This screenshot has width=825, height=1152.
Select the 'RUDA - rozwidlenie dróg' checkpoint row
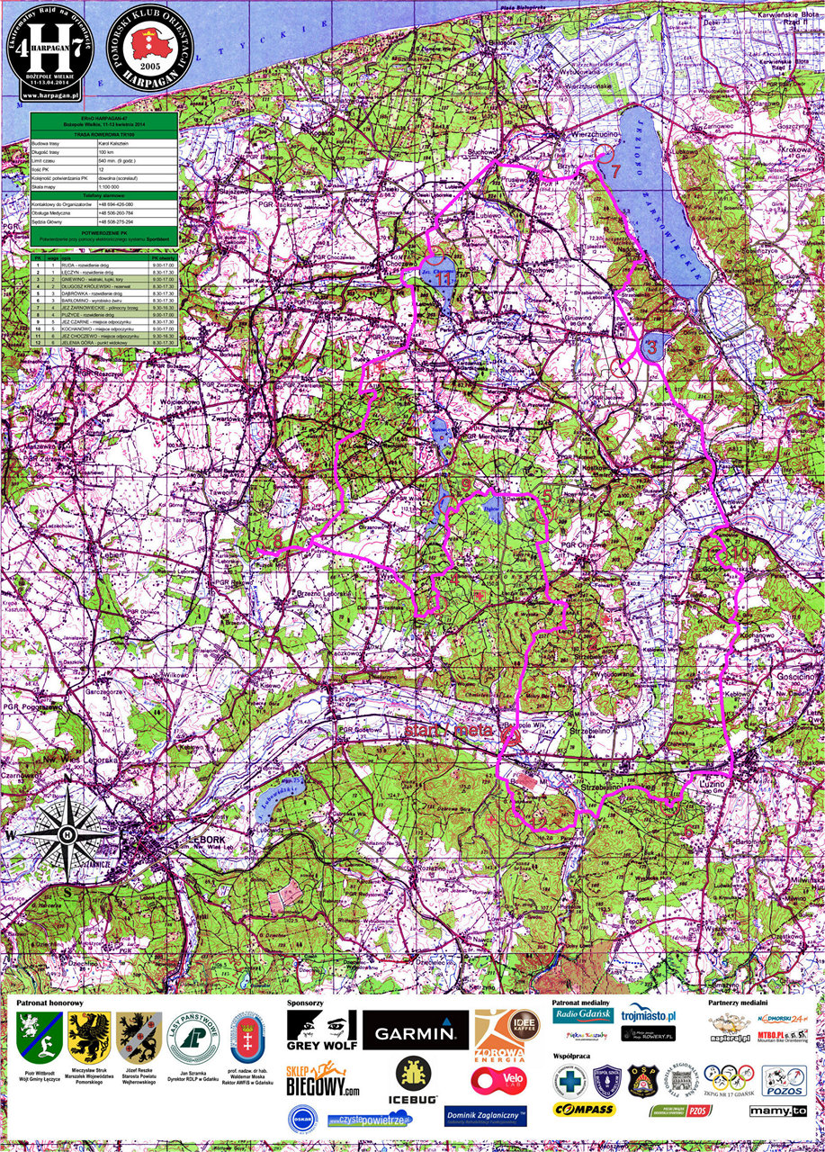click(x=104, y=266)
